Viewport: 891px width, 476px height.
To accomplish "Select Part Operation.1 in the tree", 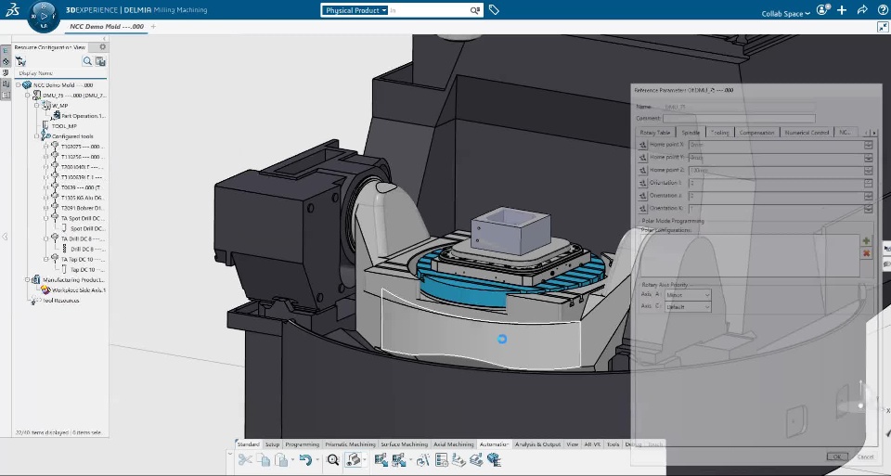I will pos(83,116).
